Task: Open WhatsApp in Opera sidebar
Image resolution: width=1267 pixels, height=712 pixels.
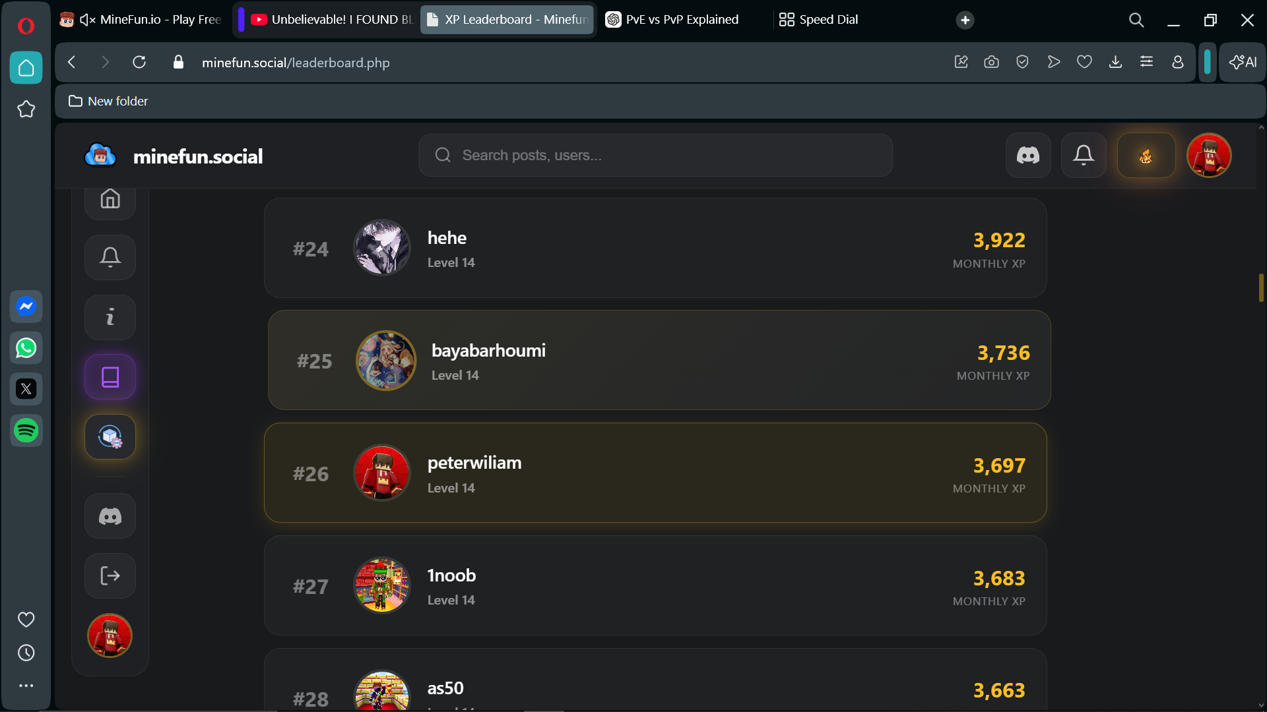Action: [26, 348]
